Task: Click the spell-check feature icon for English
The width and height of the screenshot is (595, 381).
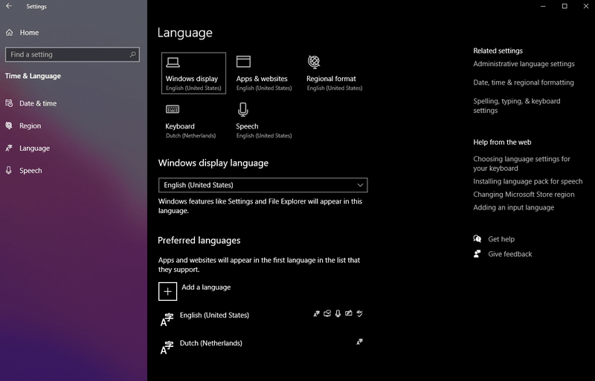Action: pyautogui.click(x=359, y=313)
